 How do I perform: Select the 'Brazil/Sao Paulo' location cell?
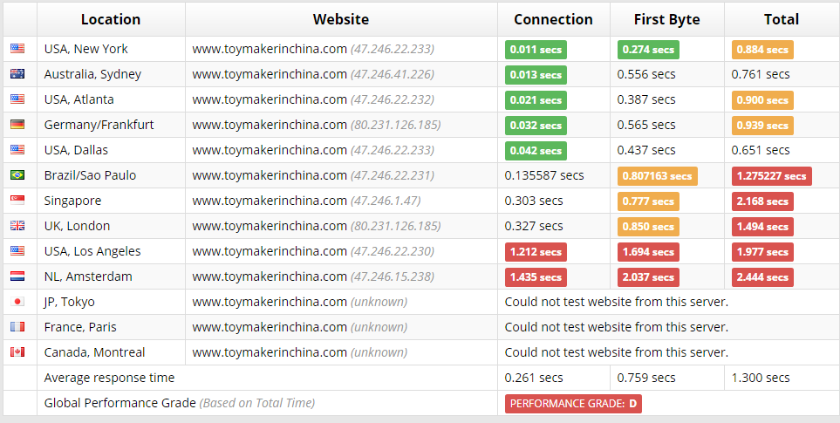click(111, 175)
